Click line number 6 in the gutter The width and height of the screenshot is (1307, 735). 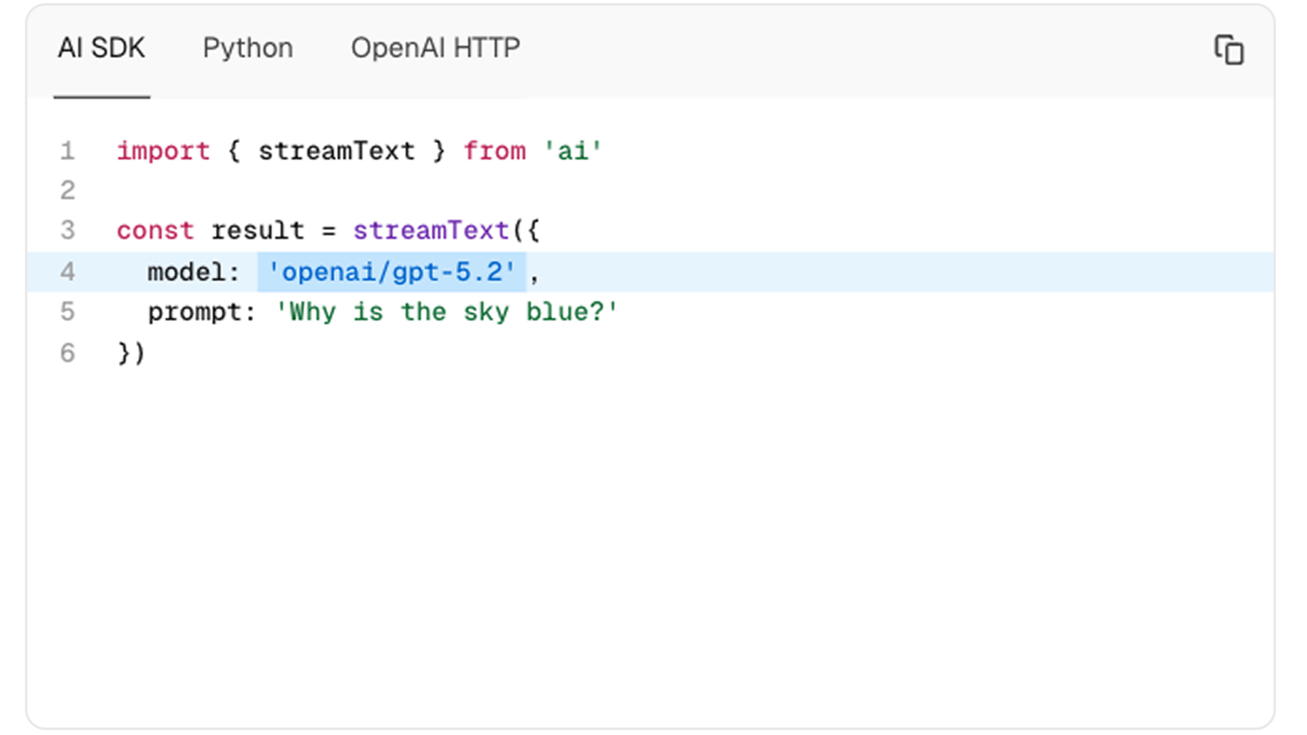click(x=67, y=353)
